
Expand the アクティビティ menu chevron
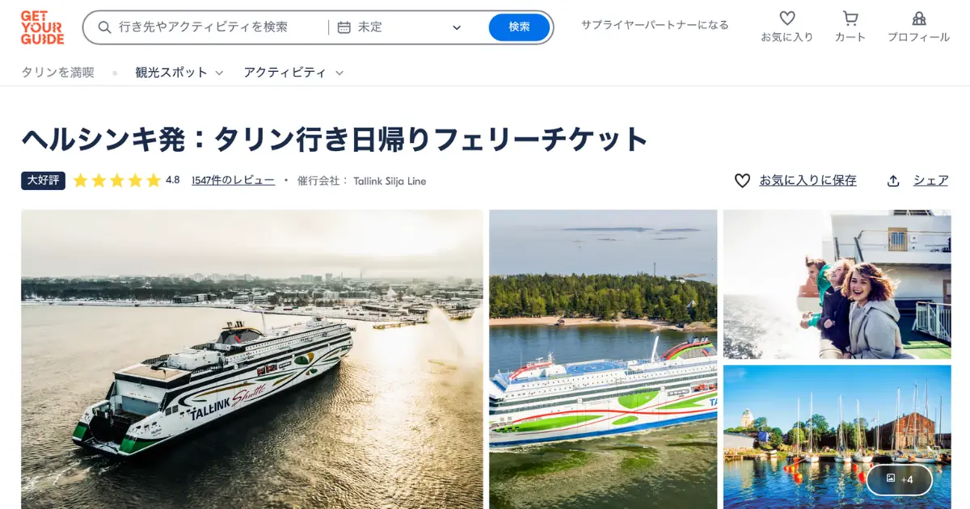(339, 73)
